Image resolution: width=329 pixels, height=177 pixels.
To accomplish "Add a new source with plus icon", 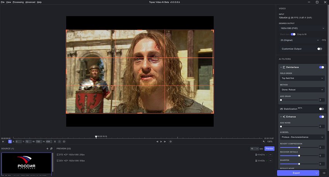I will pos(47,148).
